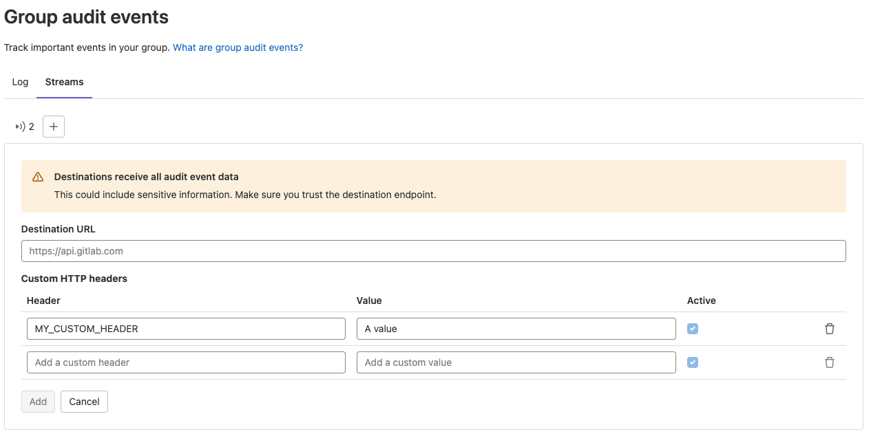Disable the Active checkbox for MY_CUSTOM_HEADER
The image size is (871, 436).
[692, 329]
